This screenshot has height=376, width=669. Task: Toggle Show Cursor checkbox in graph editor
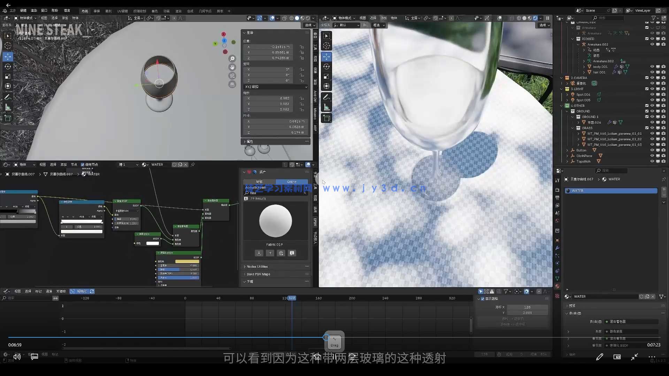click(483, 299)
